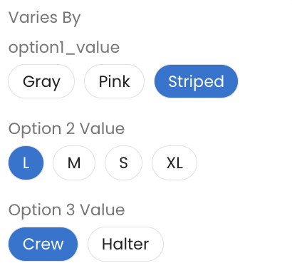Choose the Pink variant chip

point(114,81)
